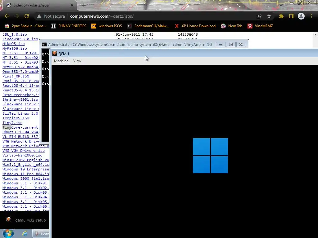Click the MikeOS.iso link
The image size is (318, 238).
pyautogui.click(x=13, y=44)
